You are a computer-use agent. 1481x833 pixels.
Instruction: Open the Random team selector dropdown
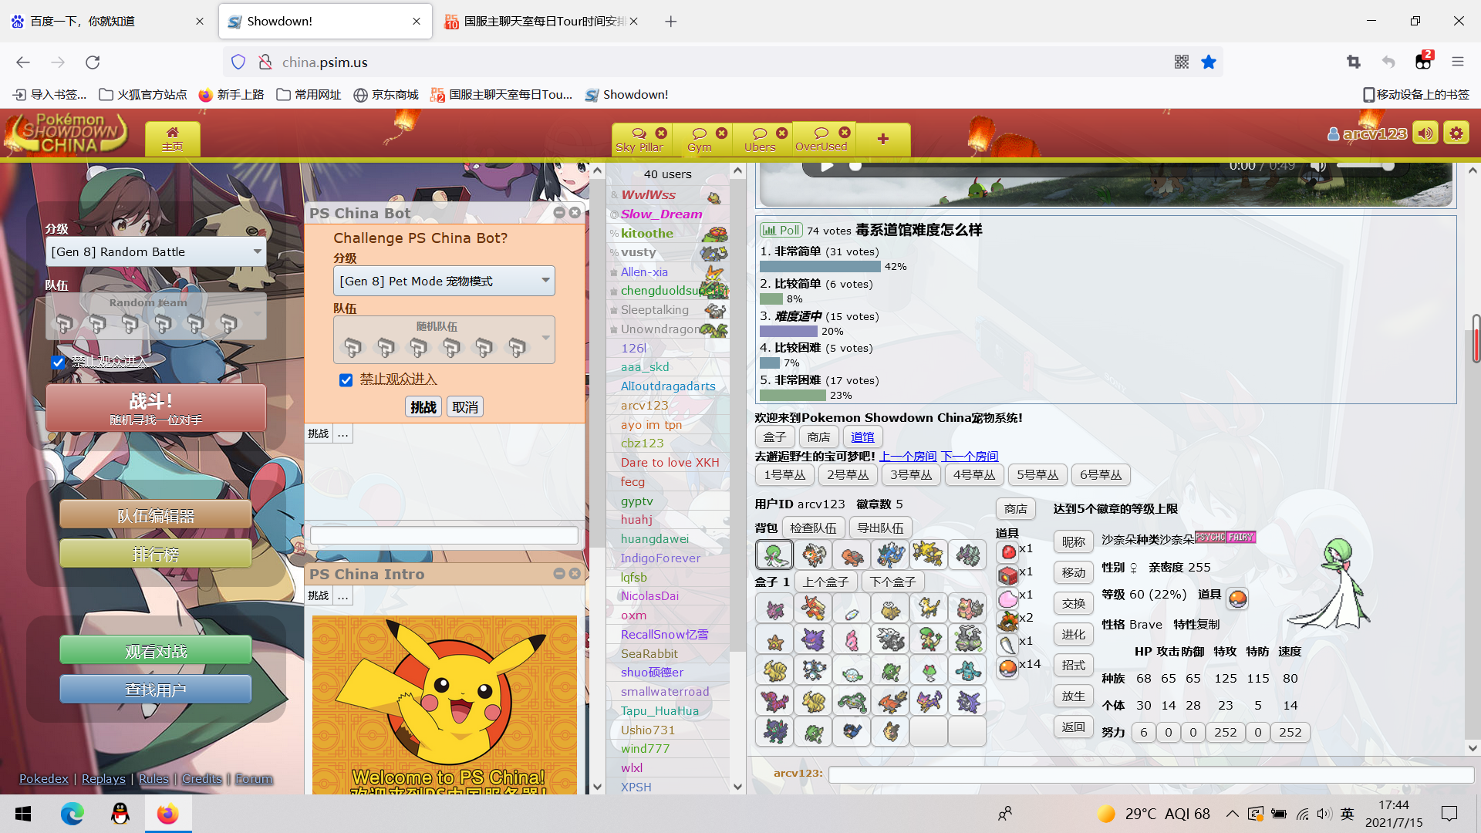click(x=156, y=315)
